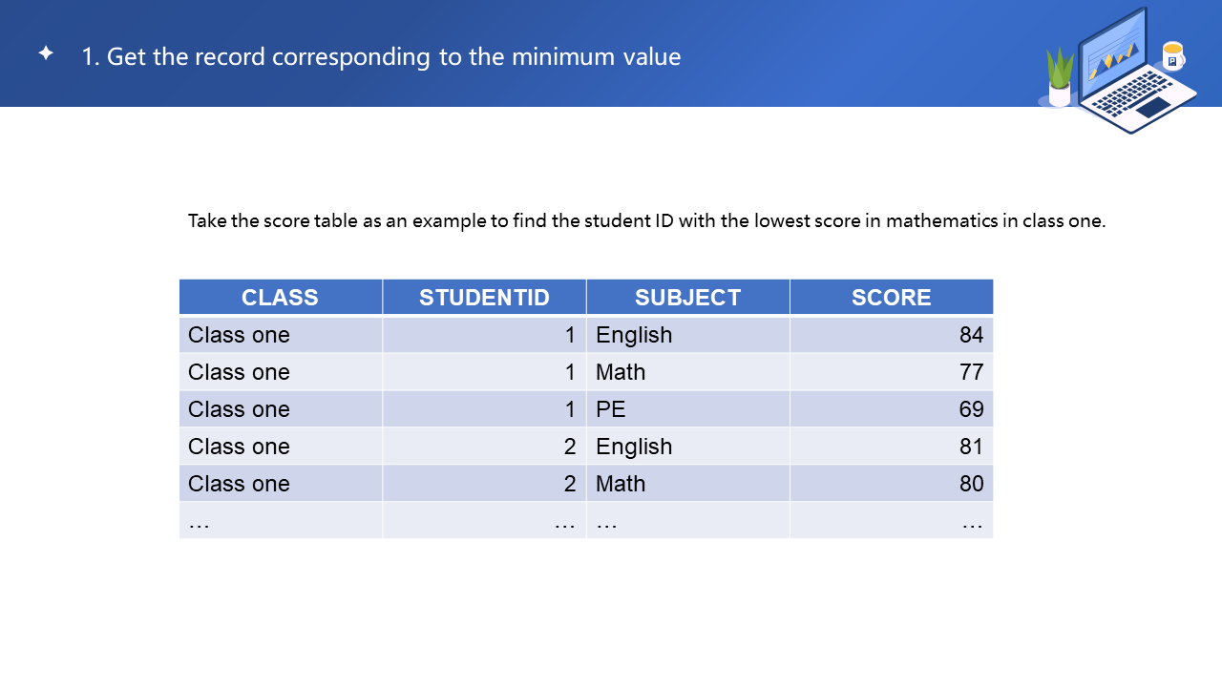Image resolution: width=1222 pixels, height=687 pixels.
Task: Click the SUBJECT column header
Action: click(687, 297)
